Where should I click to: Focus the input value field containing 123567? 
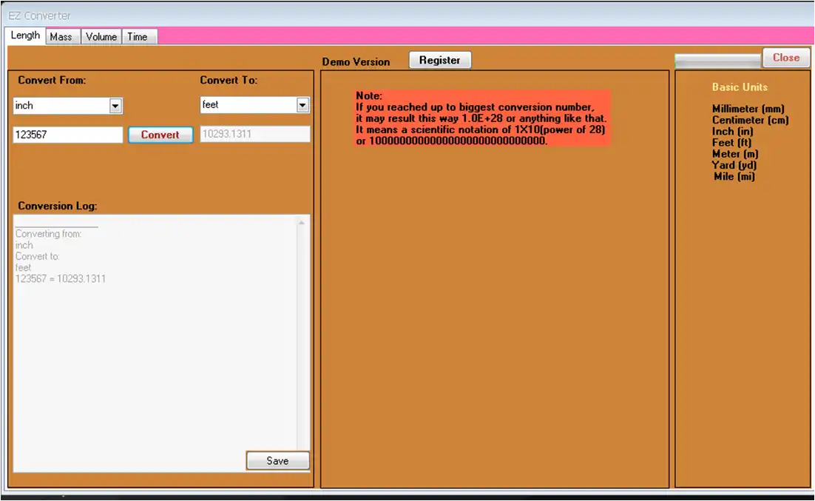68,135
